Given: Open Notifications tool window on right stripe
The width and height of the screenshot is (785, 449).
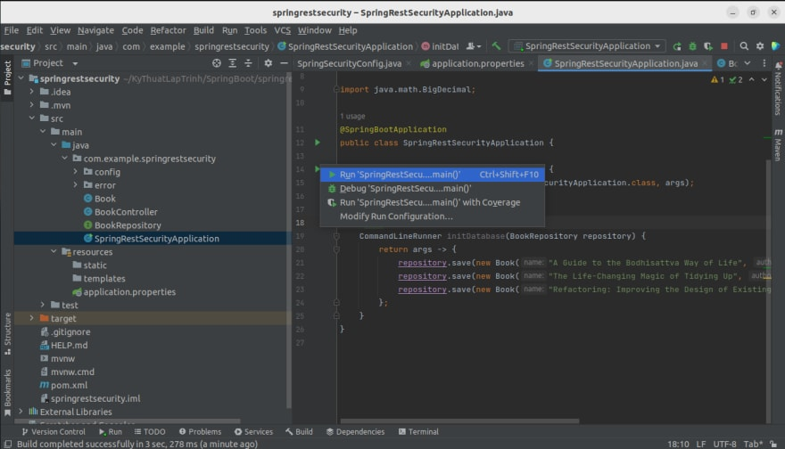Looking at the screenshot, I should (x=778, y=89).
